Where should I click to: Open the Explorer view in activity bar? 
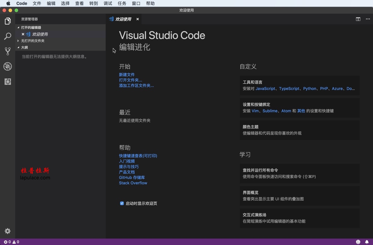tap(8, 21)
